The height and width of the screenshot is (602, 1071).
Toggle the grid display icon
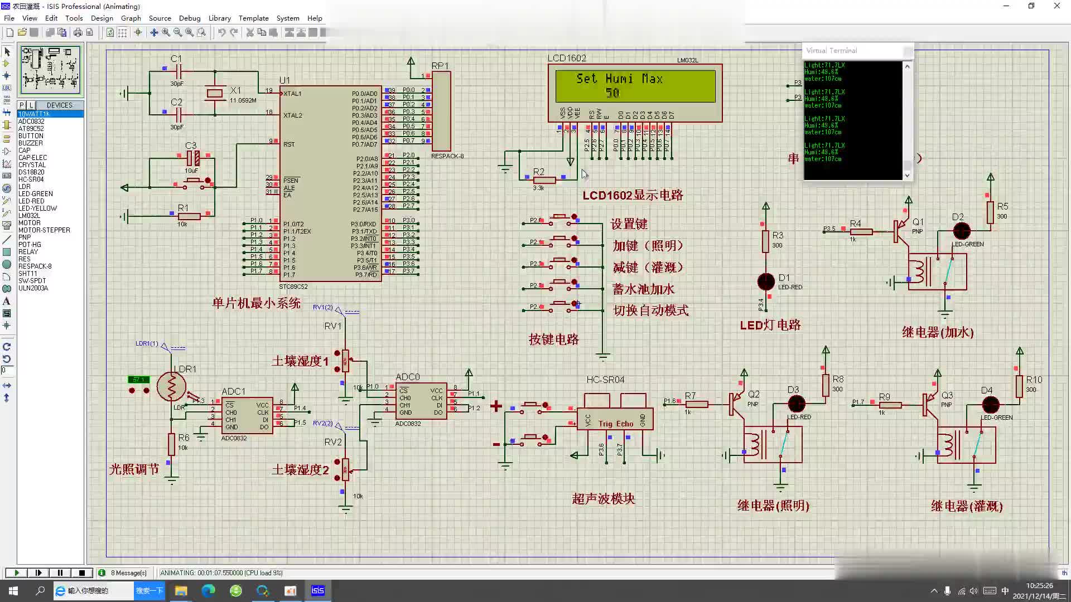[122, 32]
